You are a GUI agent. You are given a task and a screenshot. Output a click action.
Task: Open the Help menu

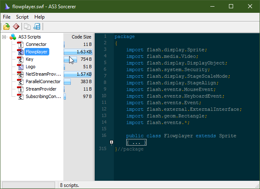point(39,17)
